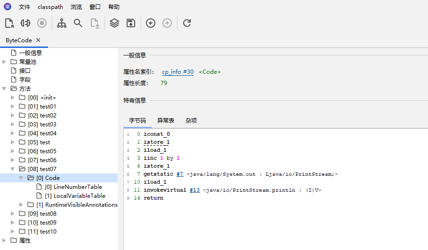
Task: Select the [0] LineNumberTable item
Action: 73,187
